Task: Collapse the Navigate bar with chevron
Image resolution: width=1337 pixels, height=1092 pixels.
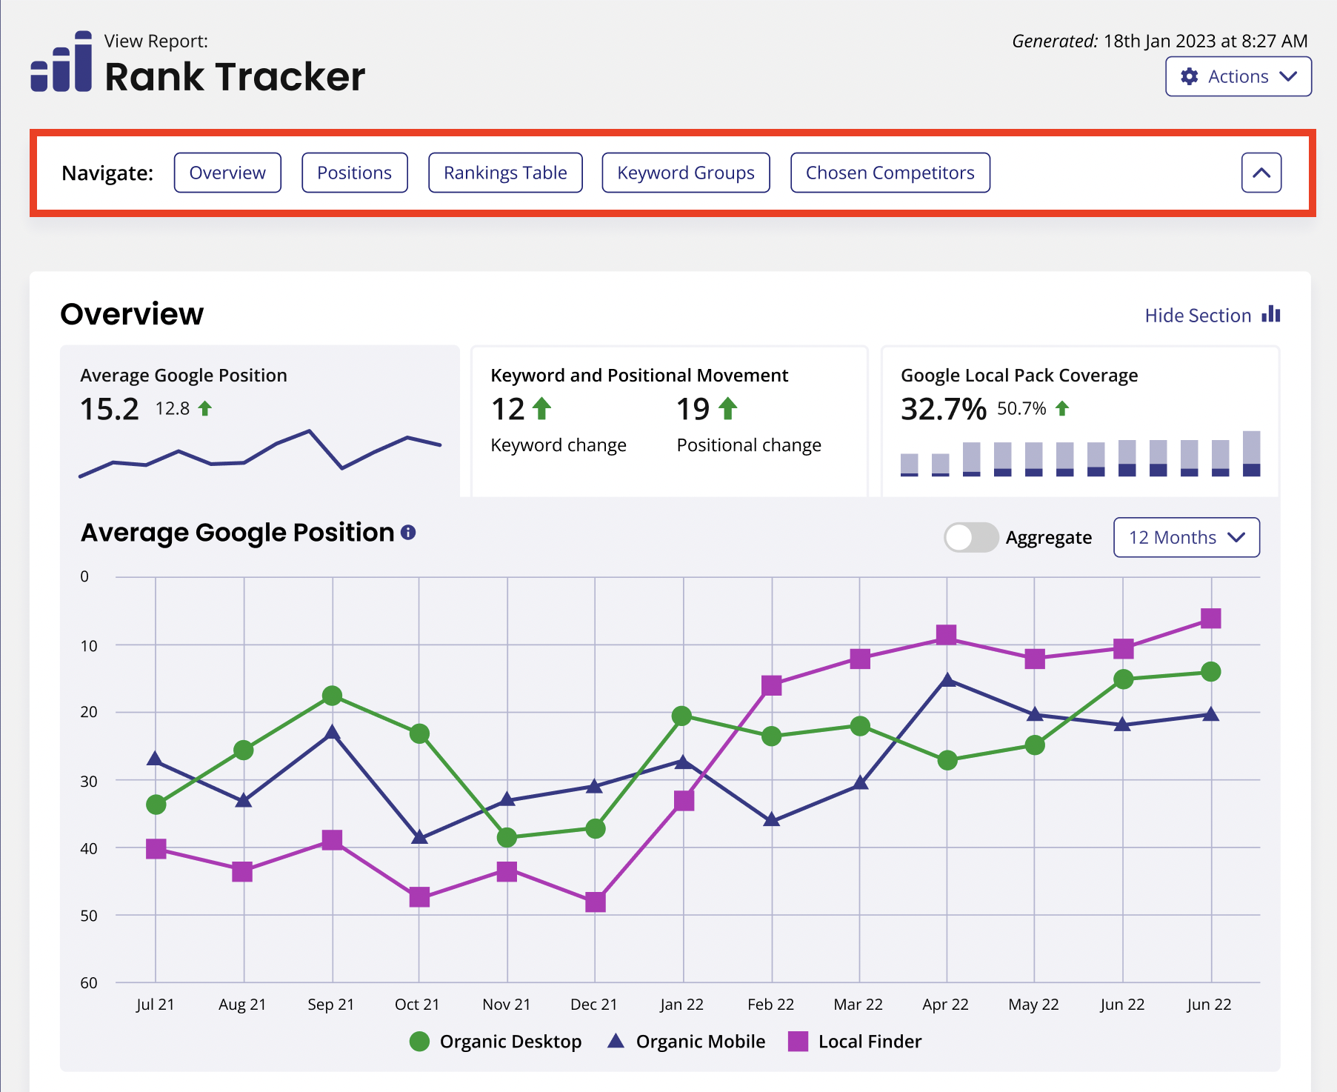Action: (1261, 173)
